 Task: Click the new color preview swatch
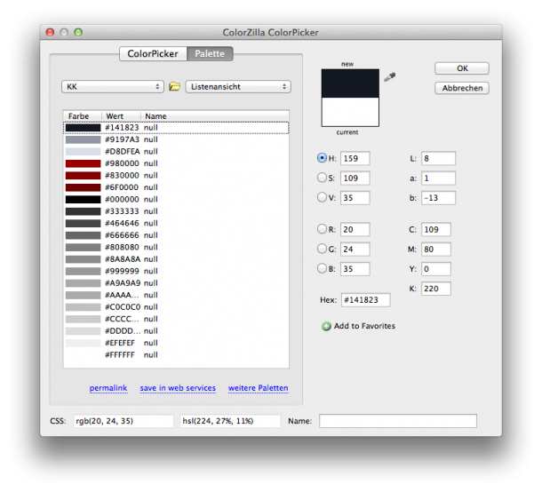(350, 83)
